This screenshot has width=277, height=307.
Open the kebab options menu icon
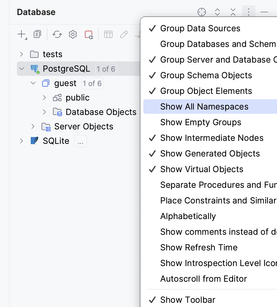tap(248, 12)
